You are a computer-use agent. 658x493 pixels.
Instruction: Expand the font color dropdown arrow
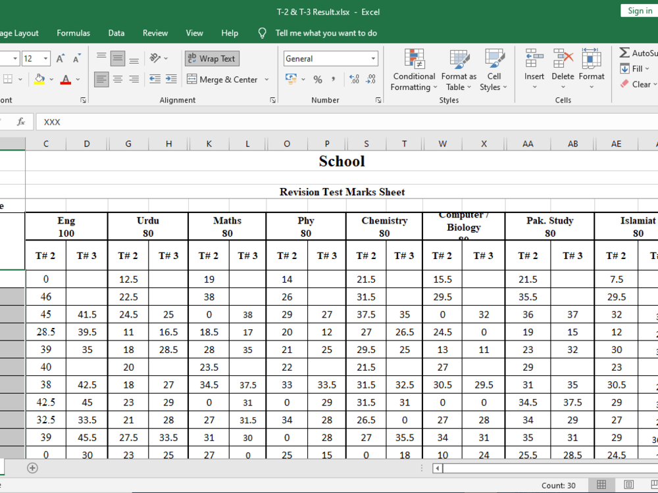click(78, 79)
